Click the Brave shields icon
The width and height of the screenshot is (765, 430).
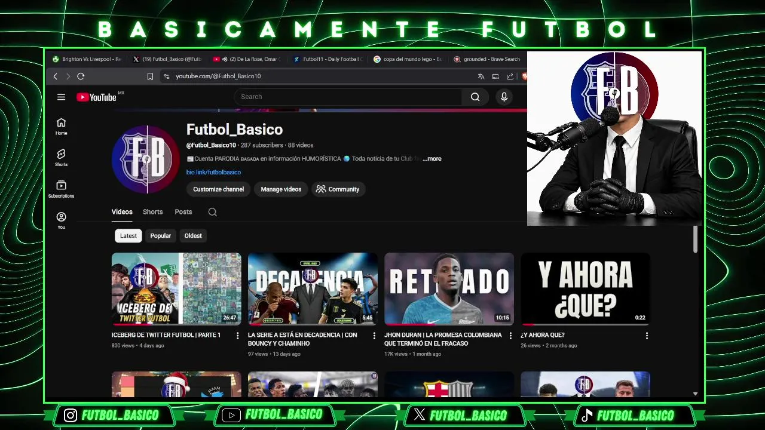pyautogui.click(x=524, y=76)
